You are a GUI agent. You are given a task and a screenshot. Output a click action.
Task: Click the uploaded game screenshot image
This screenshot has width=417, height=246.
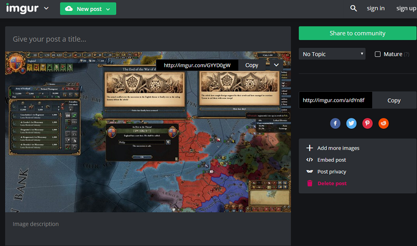148,132
